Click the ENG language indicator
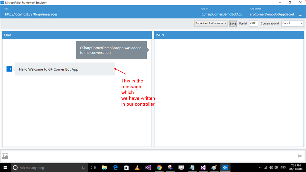 tap(283, 168)
